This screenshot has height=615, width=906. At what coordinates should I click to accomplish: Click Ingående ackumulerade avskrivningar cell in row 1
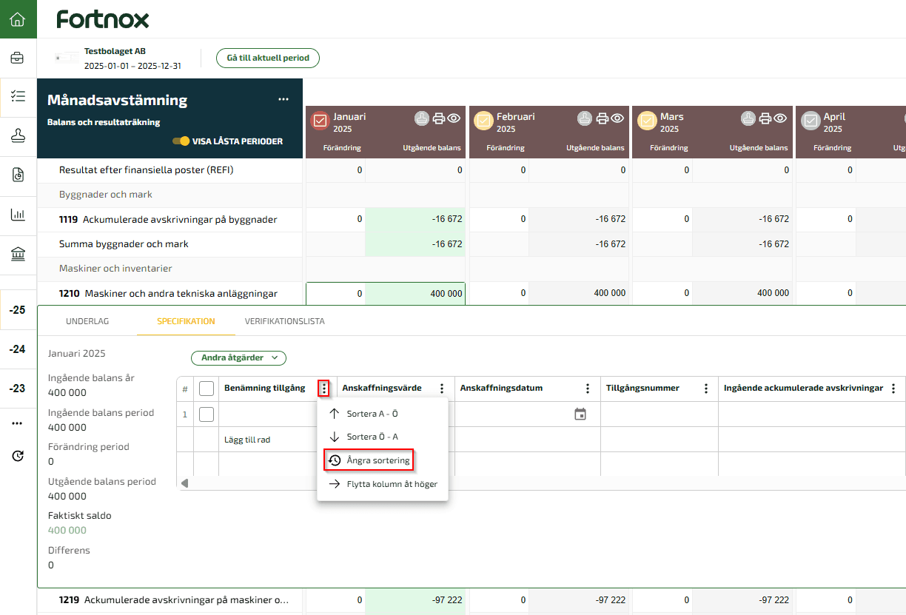812,414
